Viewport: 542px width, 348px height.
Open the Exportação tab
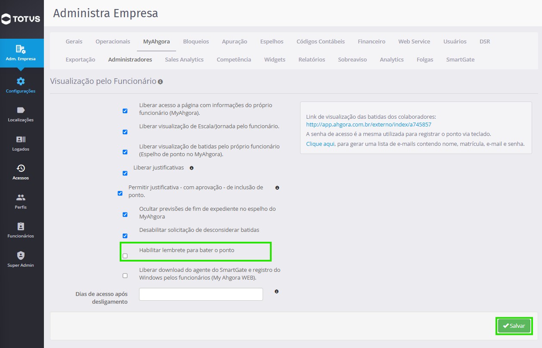[81, 60]
